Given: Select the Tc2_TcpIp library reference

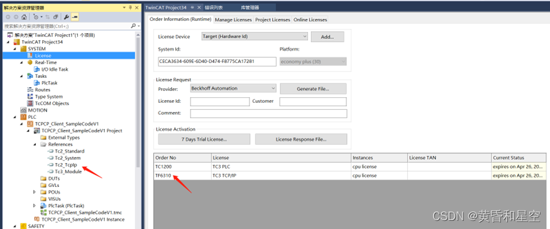Looking at the screenshot, I should (x=66, y=164).
